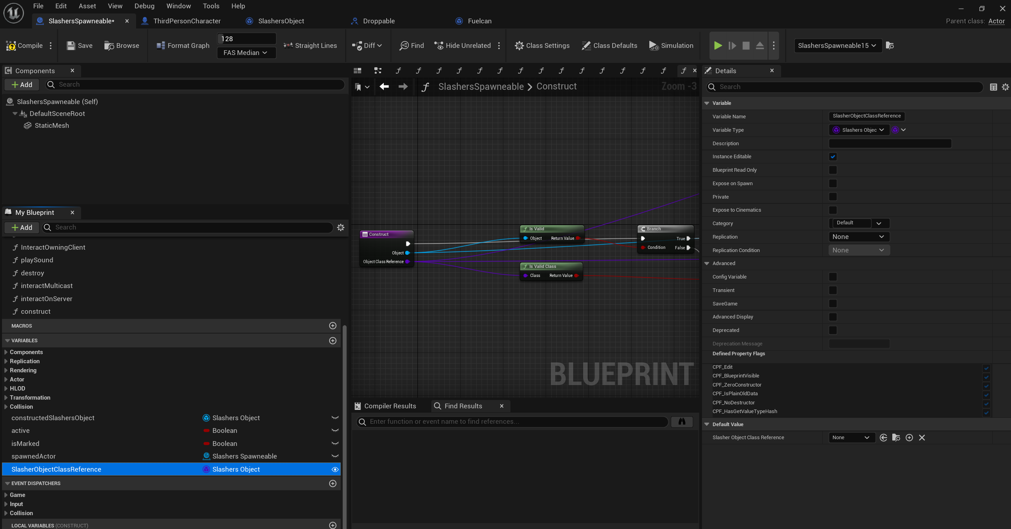Click the binoculars find-in-all-blueprints icon
Viewport: 1011px width, 529px height.
682,422
